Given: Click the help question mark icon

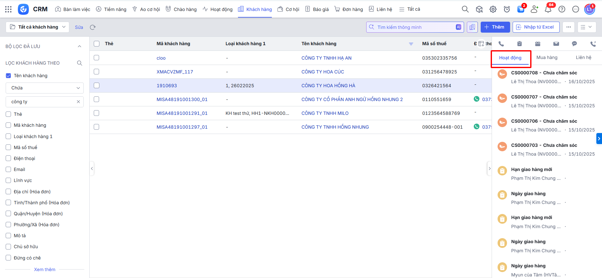Looking at the screenshot, I should pyautogui.click(x=562, y=9).
